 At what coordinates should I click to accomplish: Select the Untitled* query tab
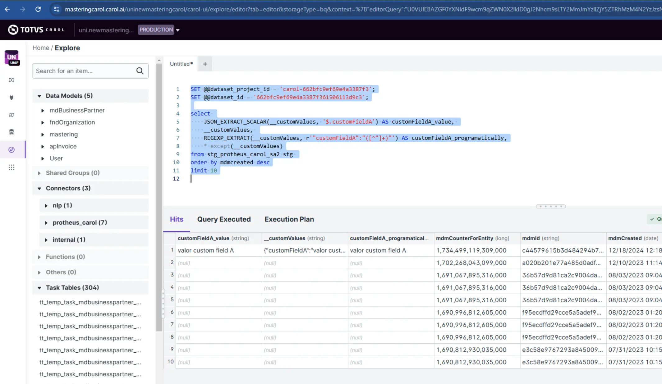click(x=181, y=64)
